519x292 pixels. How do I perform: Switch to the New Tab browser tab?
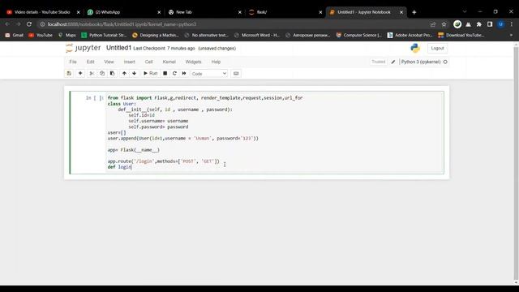[x=205, y=12]
